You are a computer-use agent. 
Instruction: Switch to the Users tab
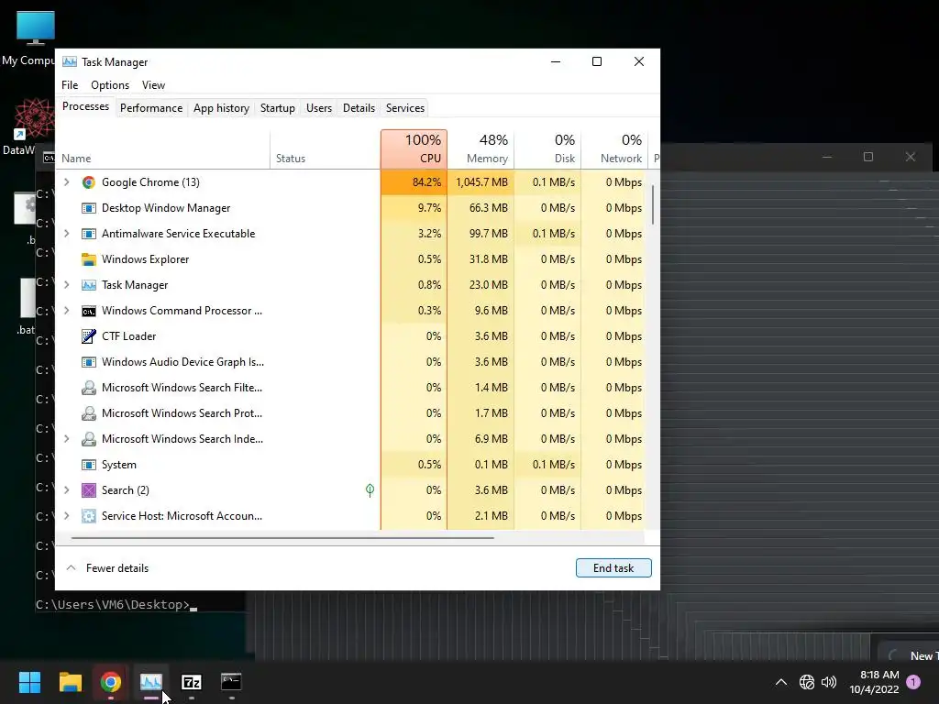coord(318,108)
